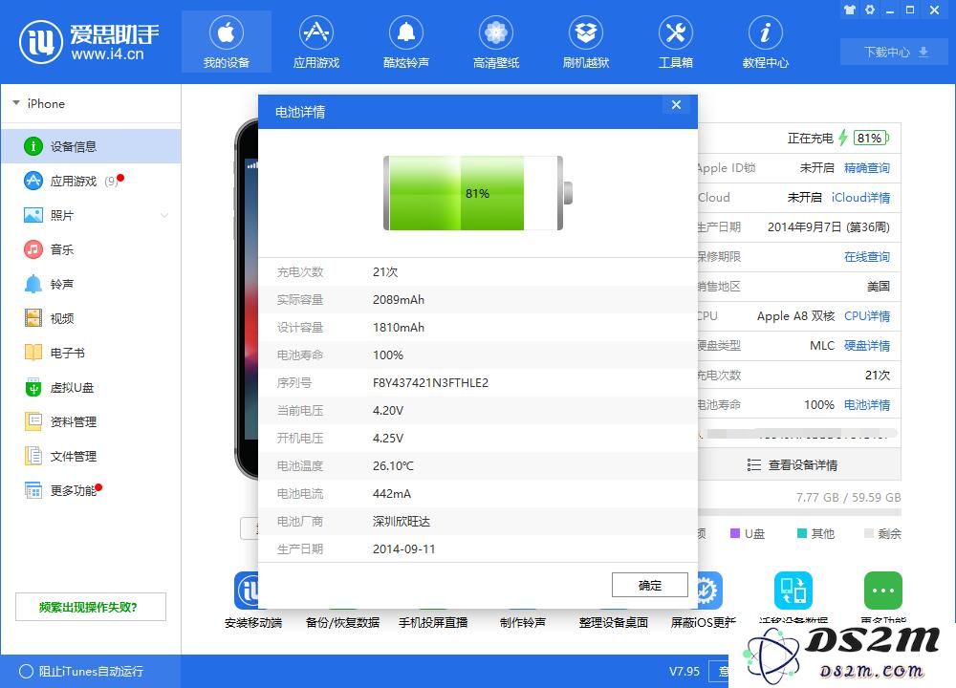Click the 电子书 ebook icon
The width and height of the screenshot is (956, 688).
click(33, 353)
